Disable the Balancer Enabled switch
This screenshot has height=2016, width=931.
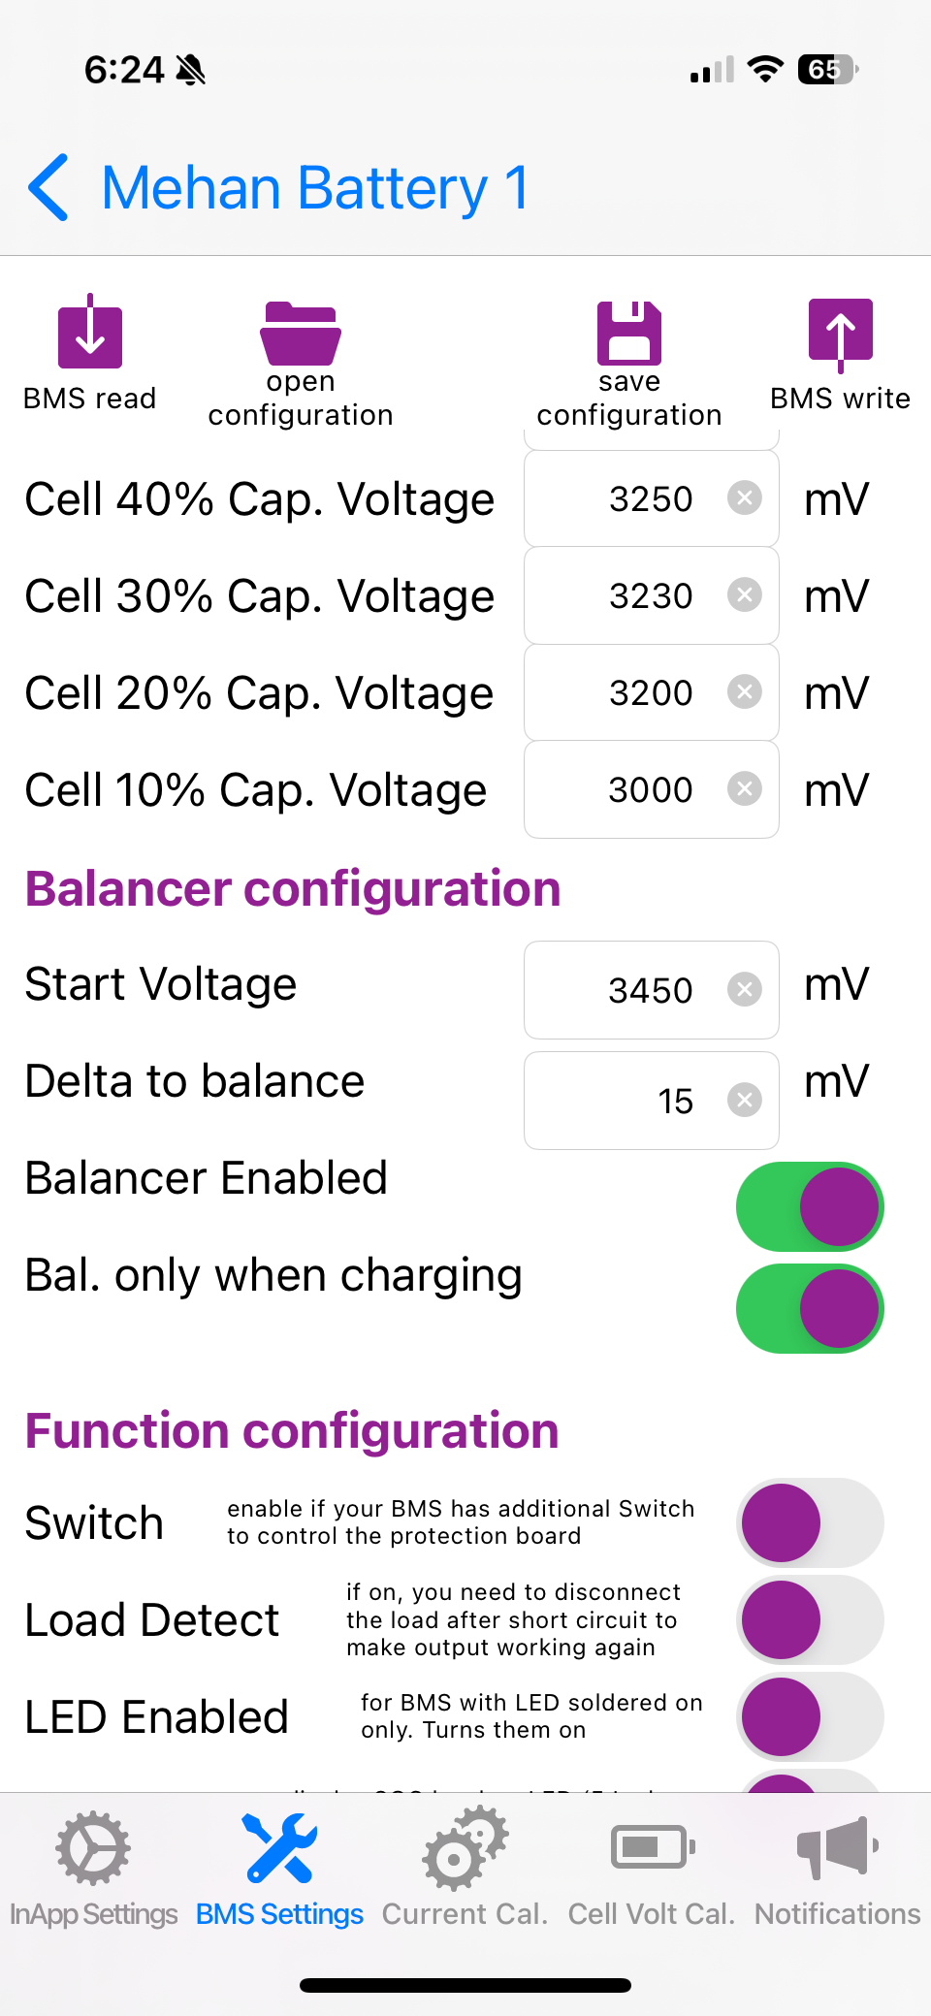[810, 1207]
